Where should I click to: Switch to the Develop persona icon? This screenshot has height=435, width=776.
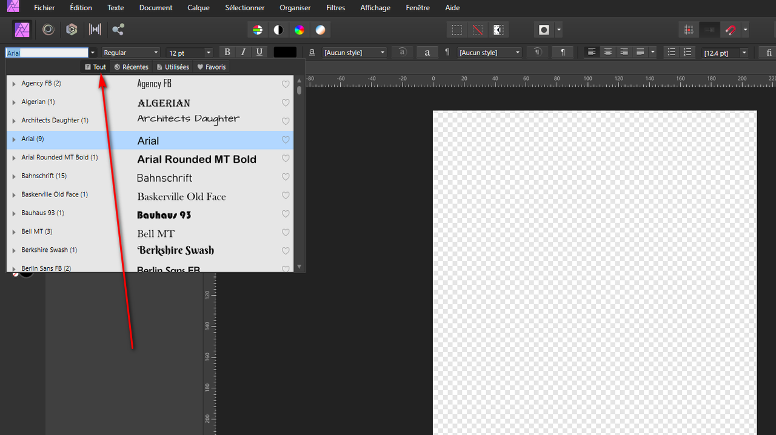pyautogui.click(x=72, y=30)
